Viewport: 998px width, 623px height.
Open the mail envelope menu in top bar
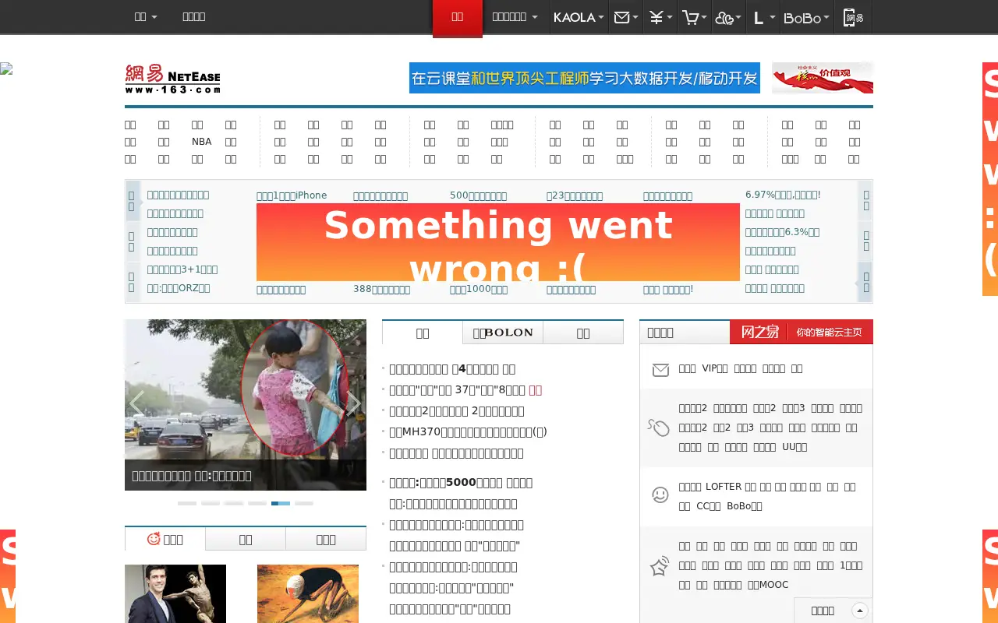coord(625,17)
